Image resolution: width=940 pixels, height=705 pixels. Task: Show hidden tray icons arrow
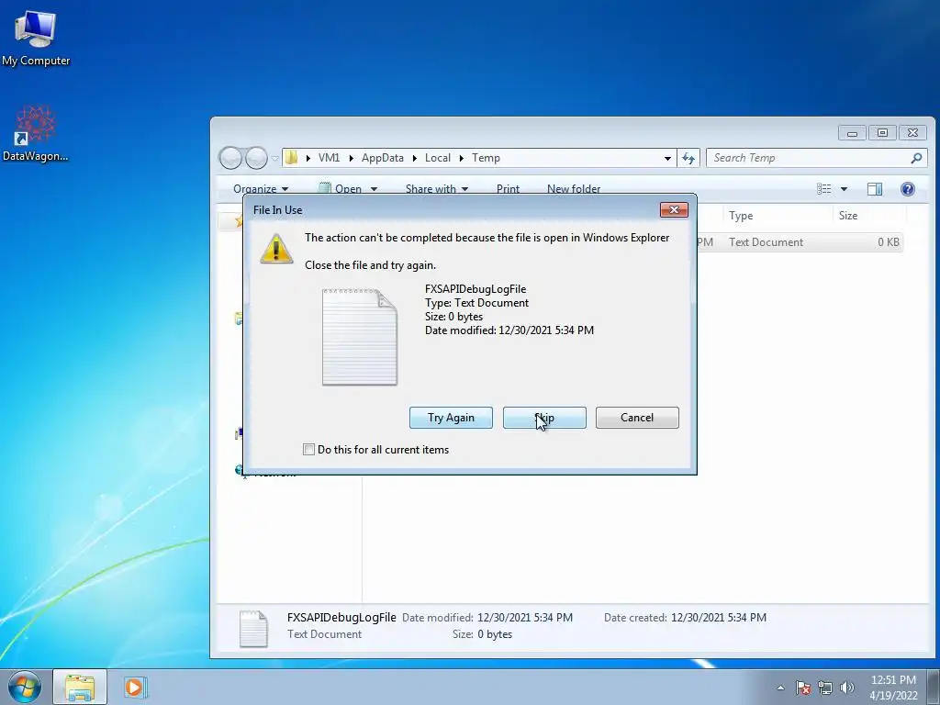[x=780, y=688]
